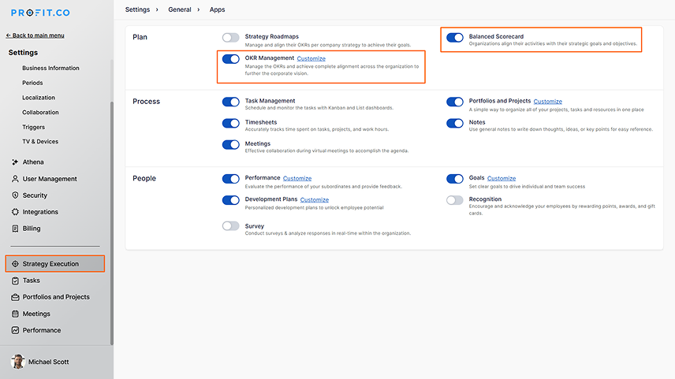This screenshot has height=379, width=675.
Task: Click the Michael Scott user name
Action: (x=49, y=362)
